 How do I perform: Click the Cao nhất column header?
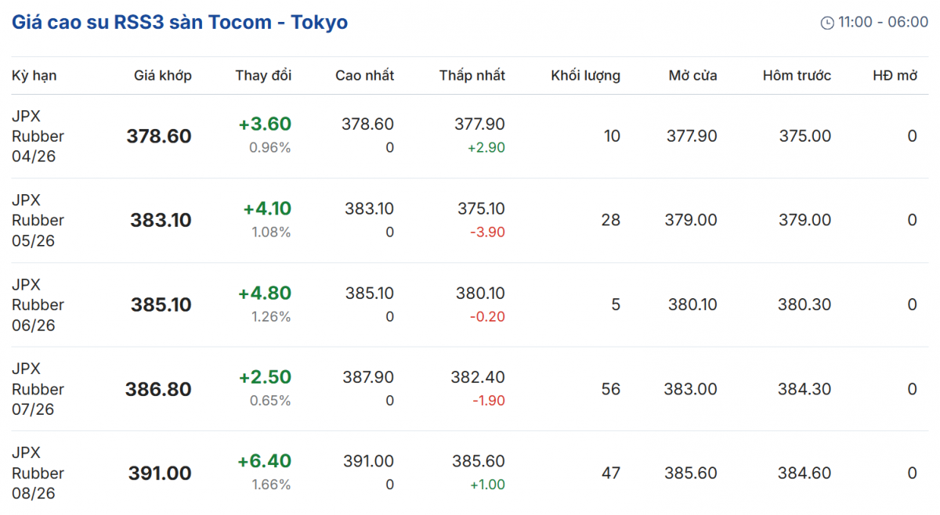click(x=364, y=76)
